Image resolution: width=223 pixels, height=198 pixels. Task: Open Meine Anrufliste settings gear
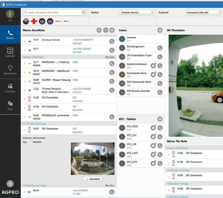click(112, 30)
